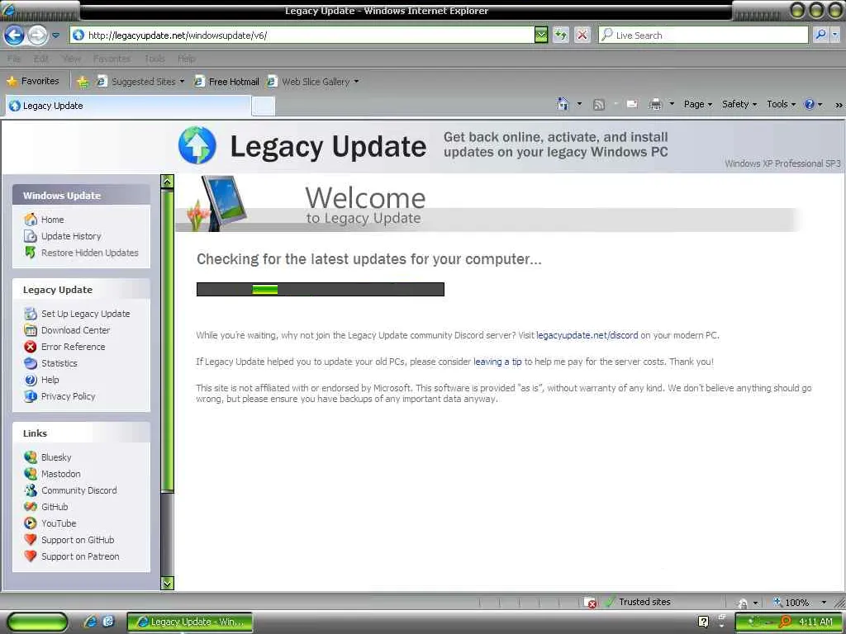This screenshot has width=846, height=634.
Task: Click the sidebar scrollbar up arrow
Action: pyautogui.click(x=167, y=181)
